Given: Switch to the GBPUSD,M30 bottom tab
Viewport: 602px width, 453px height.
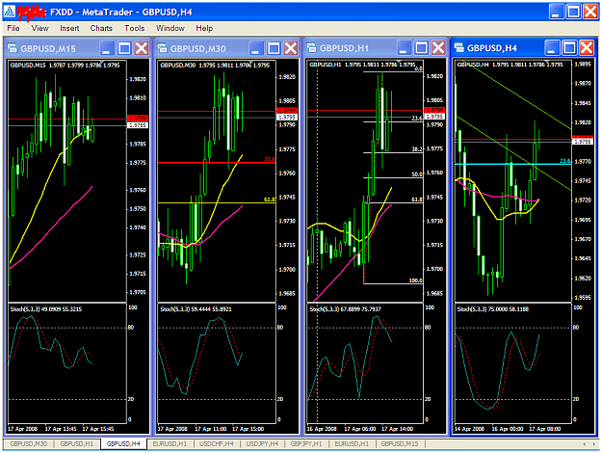Looking at the screenshot, I should pyautogui.click(x=28, y=443).
